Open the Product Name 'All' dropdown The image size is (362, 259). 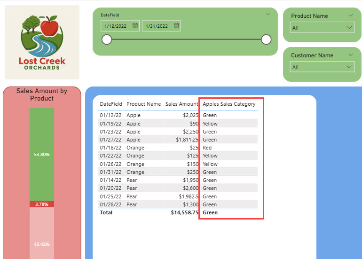(322, 28)
